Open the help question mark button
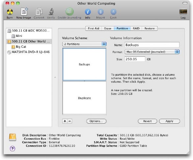The width and height of the screenshot is (193, 160). click(x=13, y=148)
